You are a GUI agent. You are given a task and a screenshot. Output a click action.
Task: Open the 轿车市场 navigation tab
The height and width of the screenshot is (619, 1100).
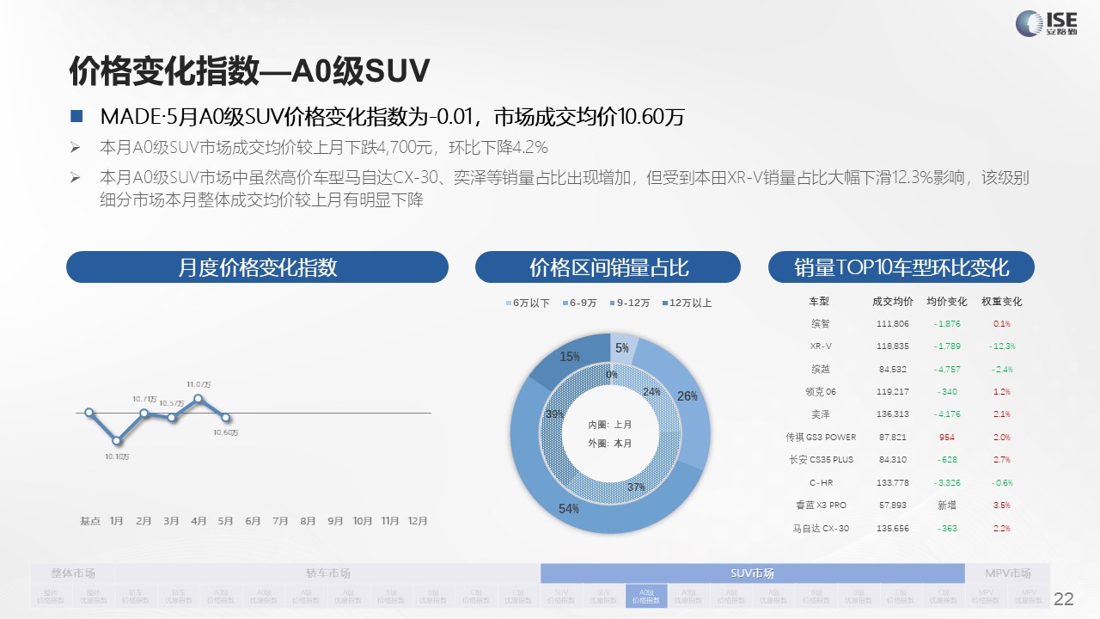click(328, 573)
